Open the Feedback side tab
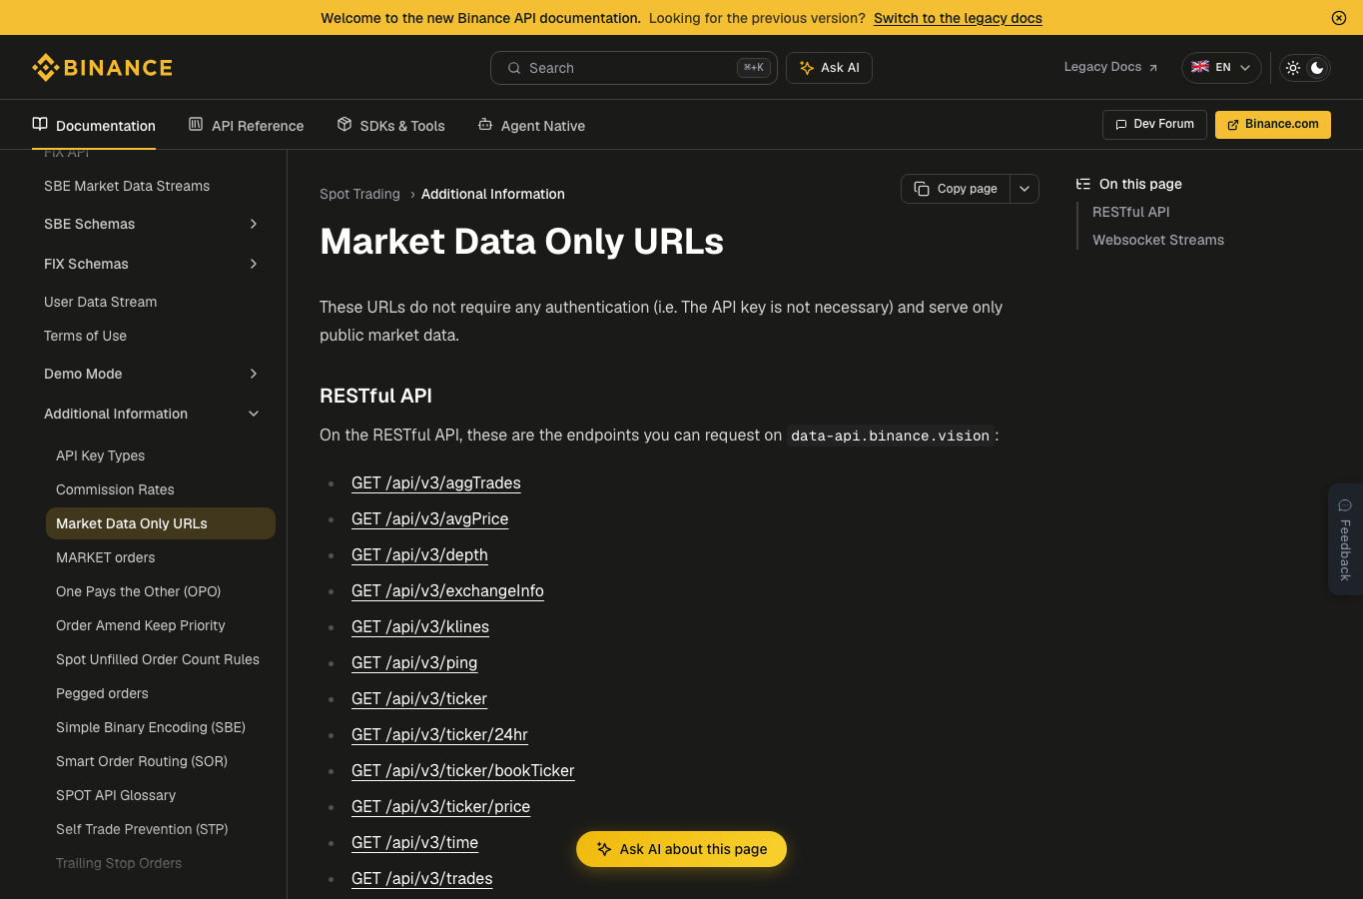1363x899 pixels. tap(1345, 539)
